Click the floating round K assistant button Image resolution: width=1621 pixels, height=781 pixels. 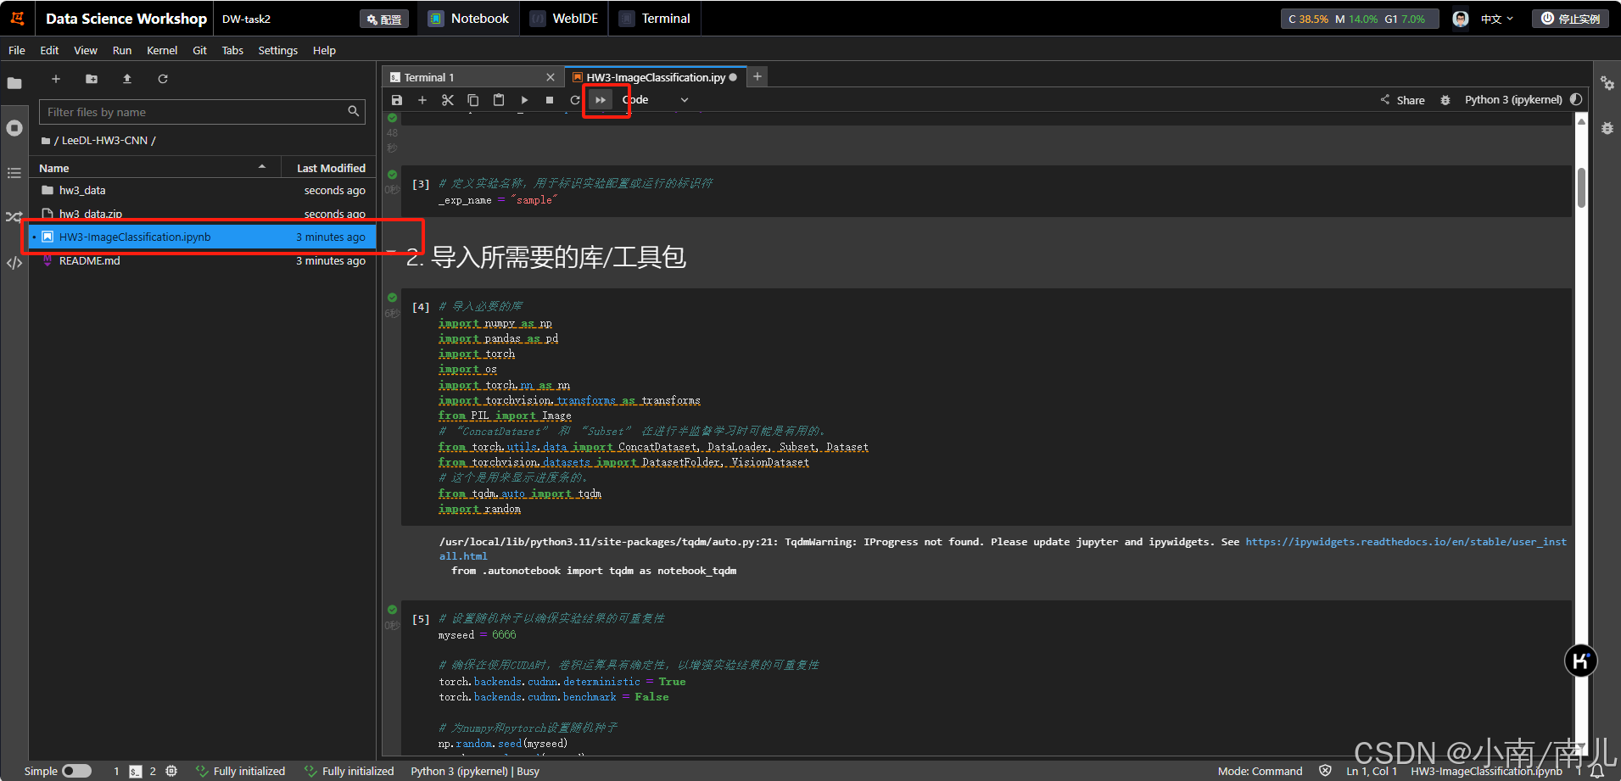coord(1581,661)
